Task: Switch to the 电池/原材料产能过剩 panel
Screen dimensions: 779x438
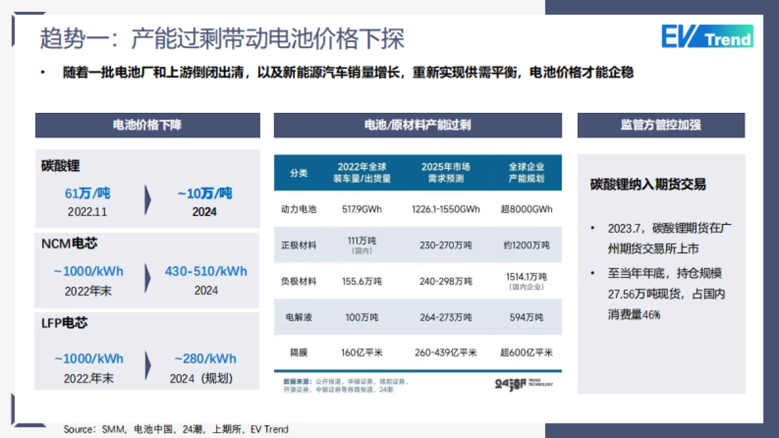Action: (x=419, y=125)
